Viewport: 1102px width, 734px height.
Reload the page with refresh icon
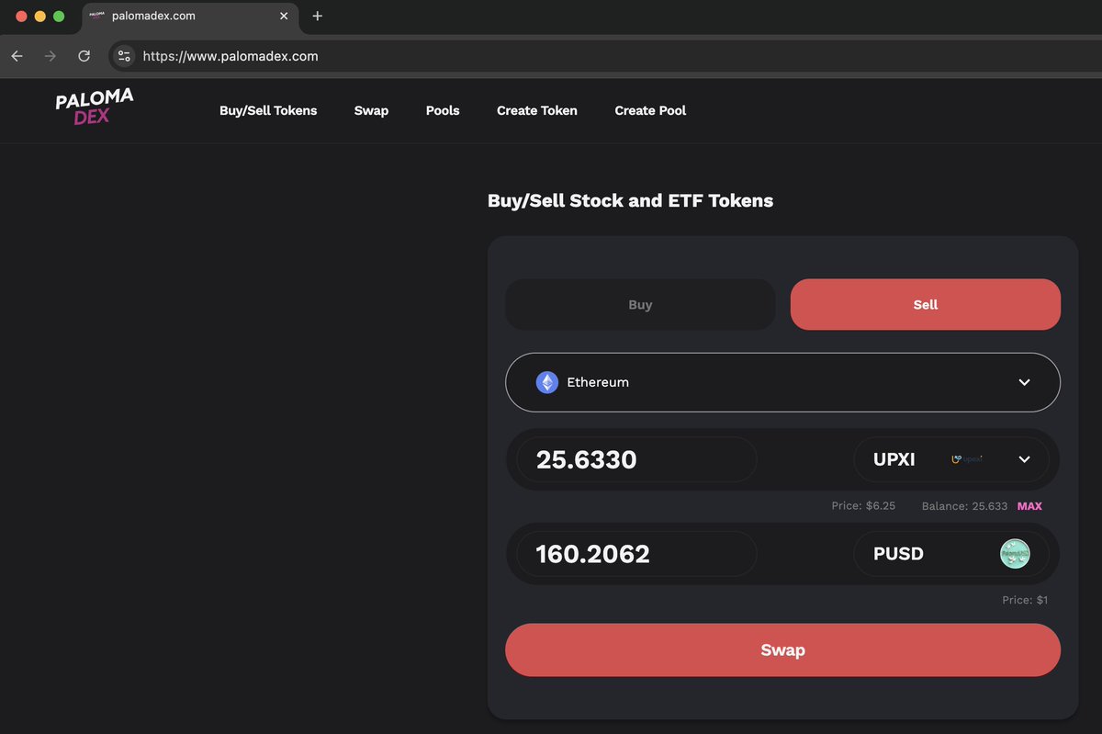click(84, 56)
